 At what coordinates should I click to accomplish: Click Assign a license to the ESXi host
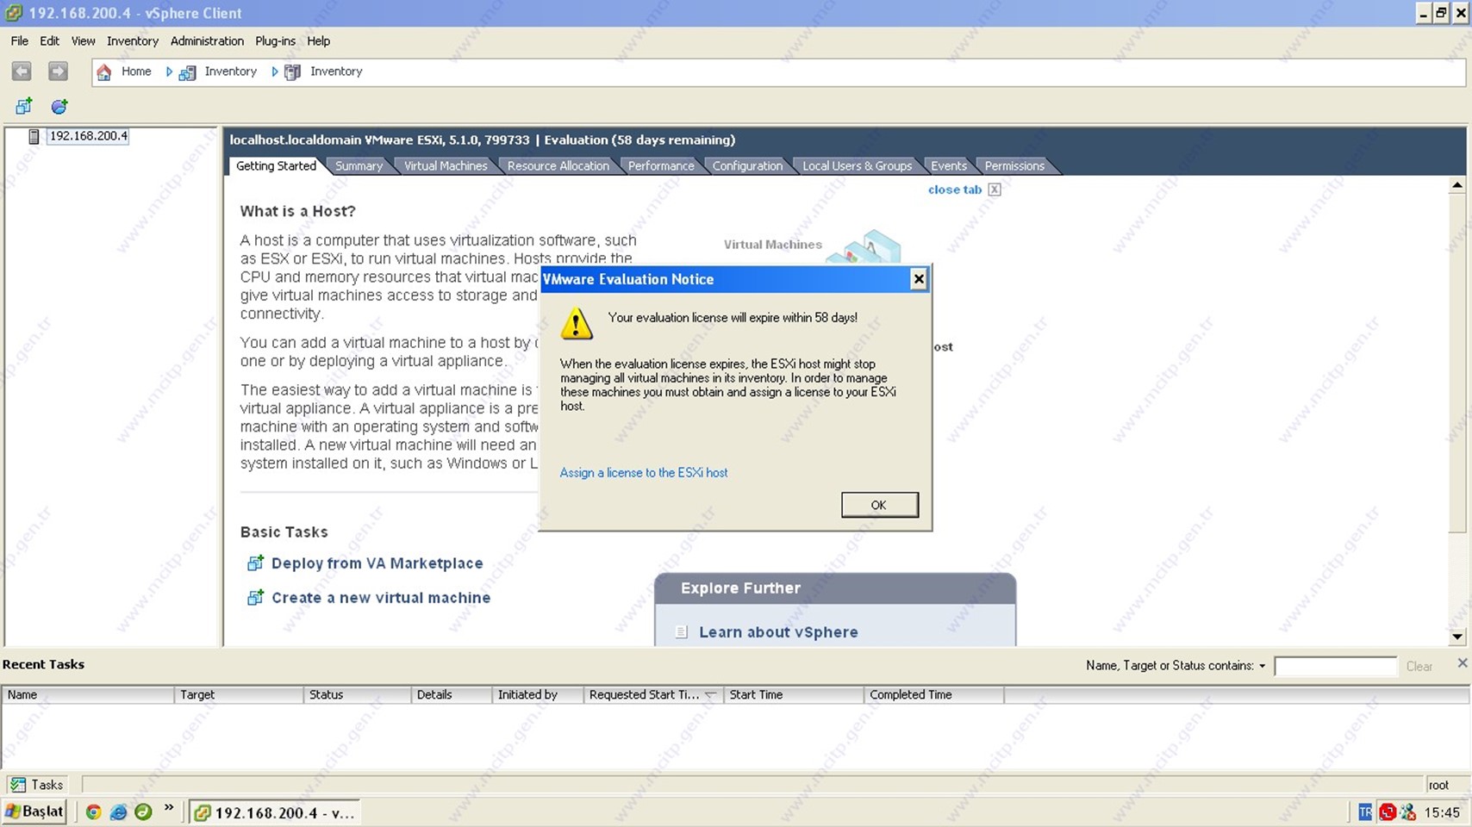click(644, 472)
